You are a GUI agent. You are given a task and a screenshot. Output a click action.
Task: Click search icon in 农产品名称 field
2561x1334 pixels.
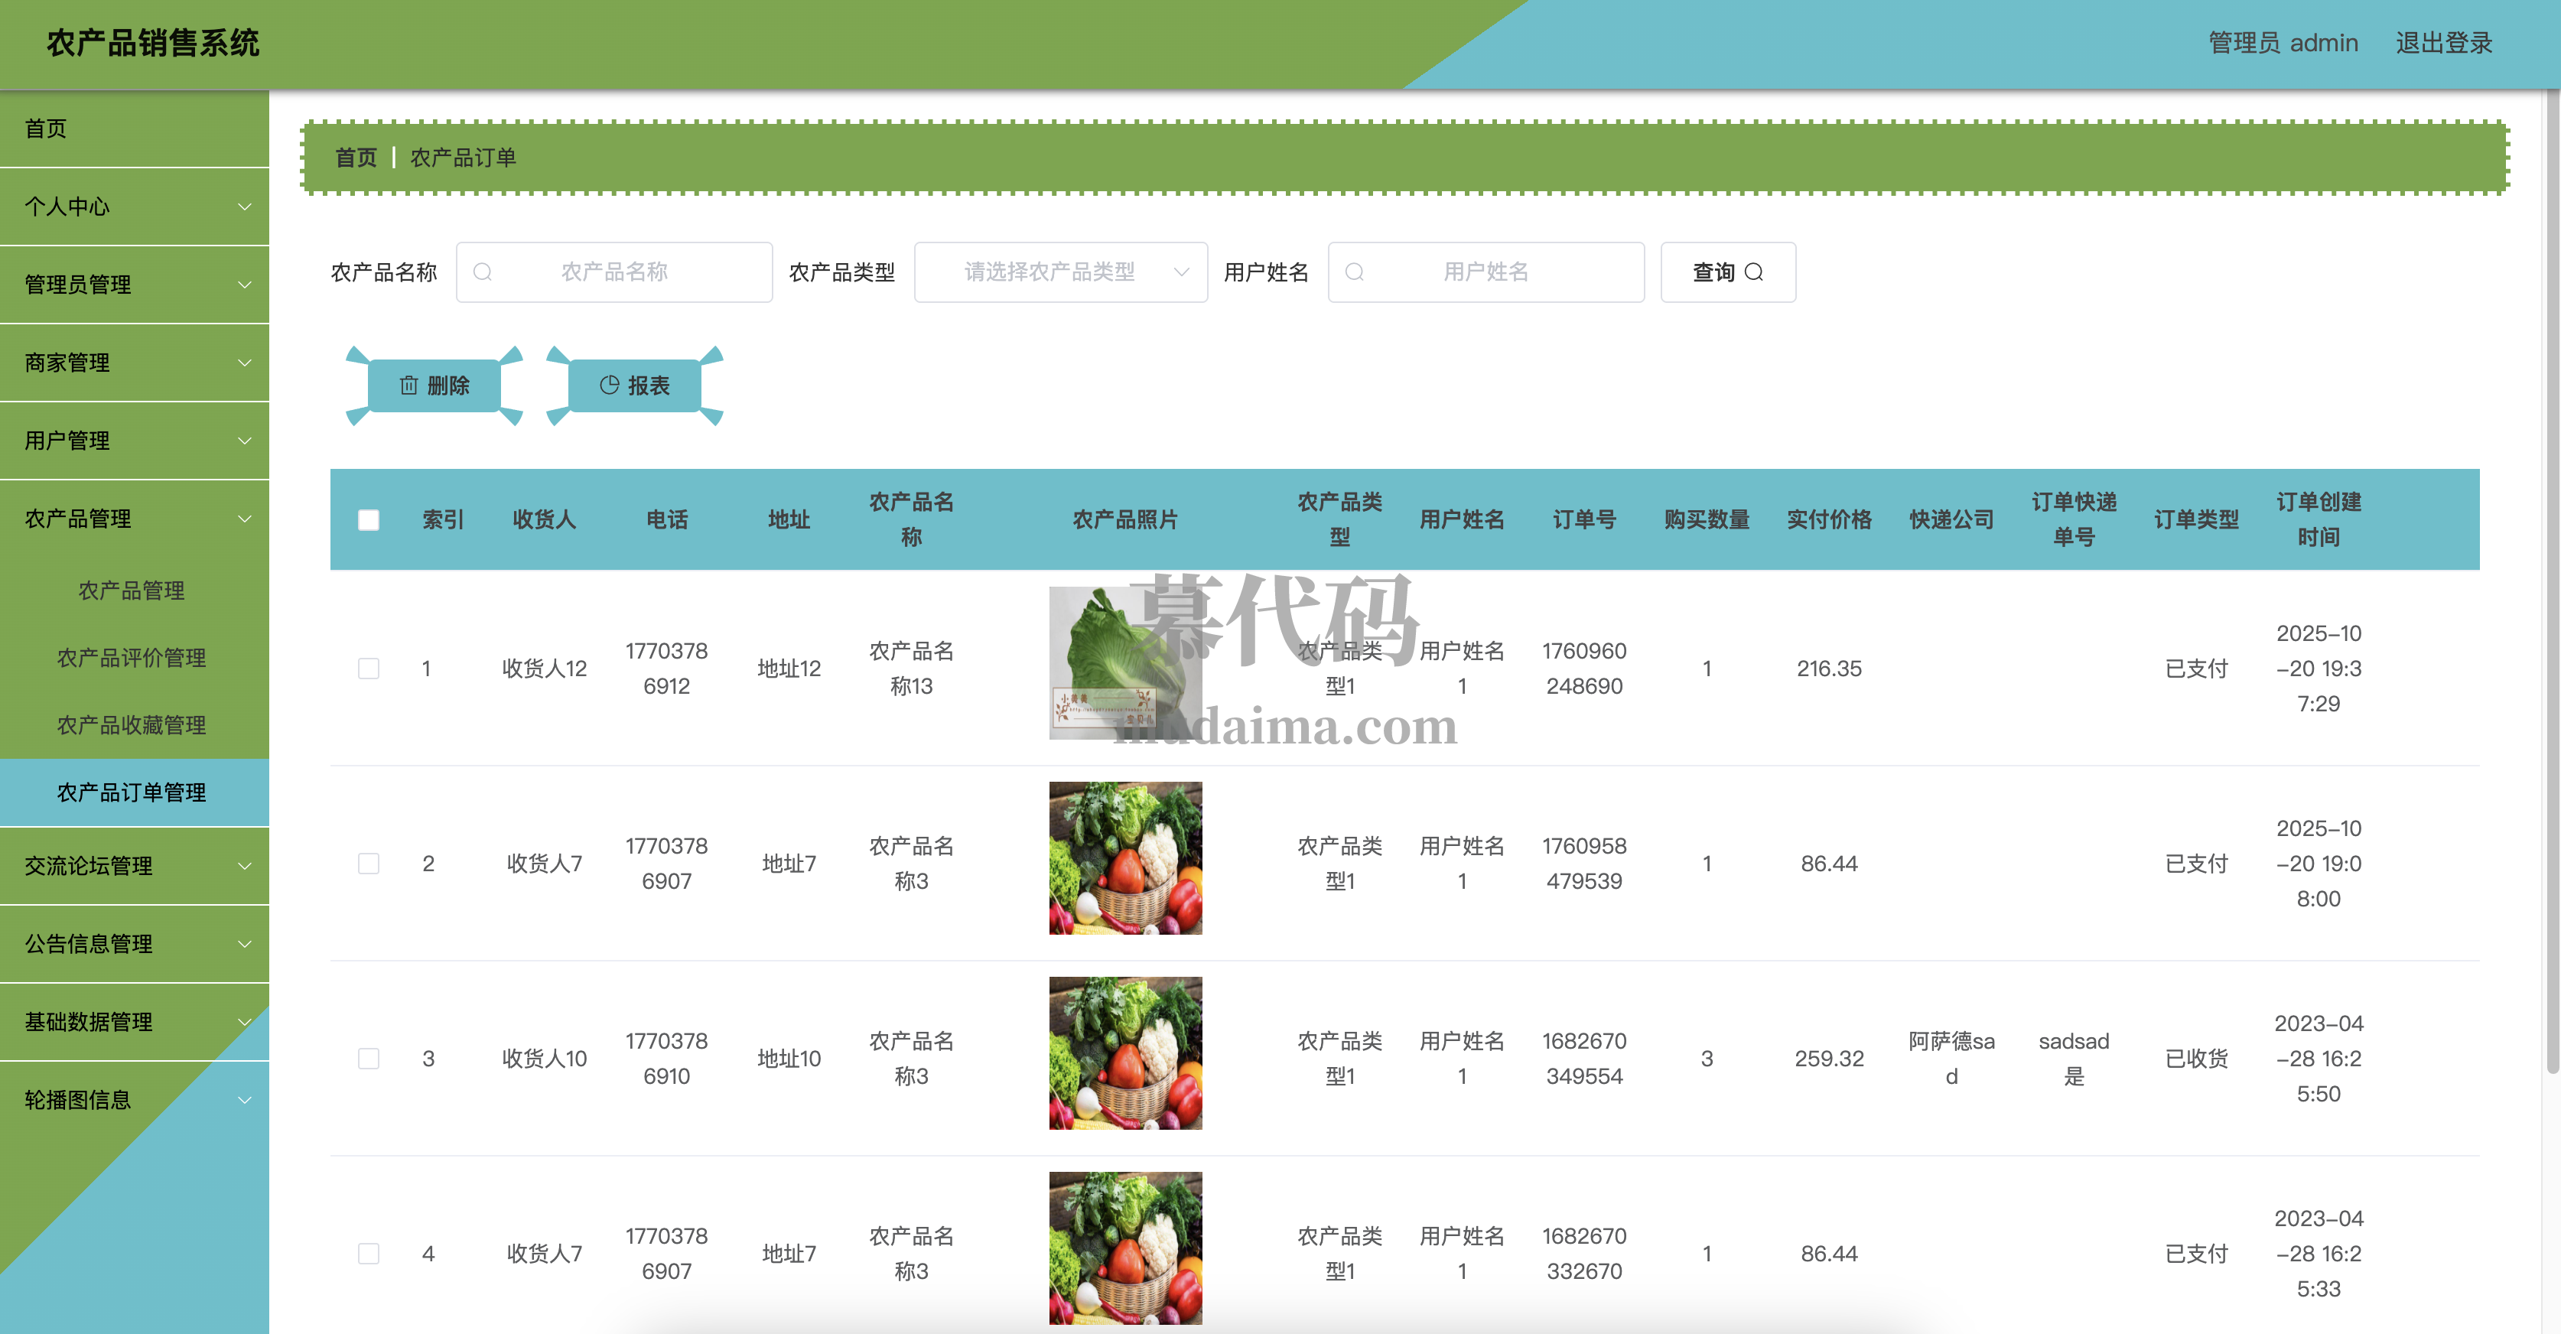[483, 272]
